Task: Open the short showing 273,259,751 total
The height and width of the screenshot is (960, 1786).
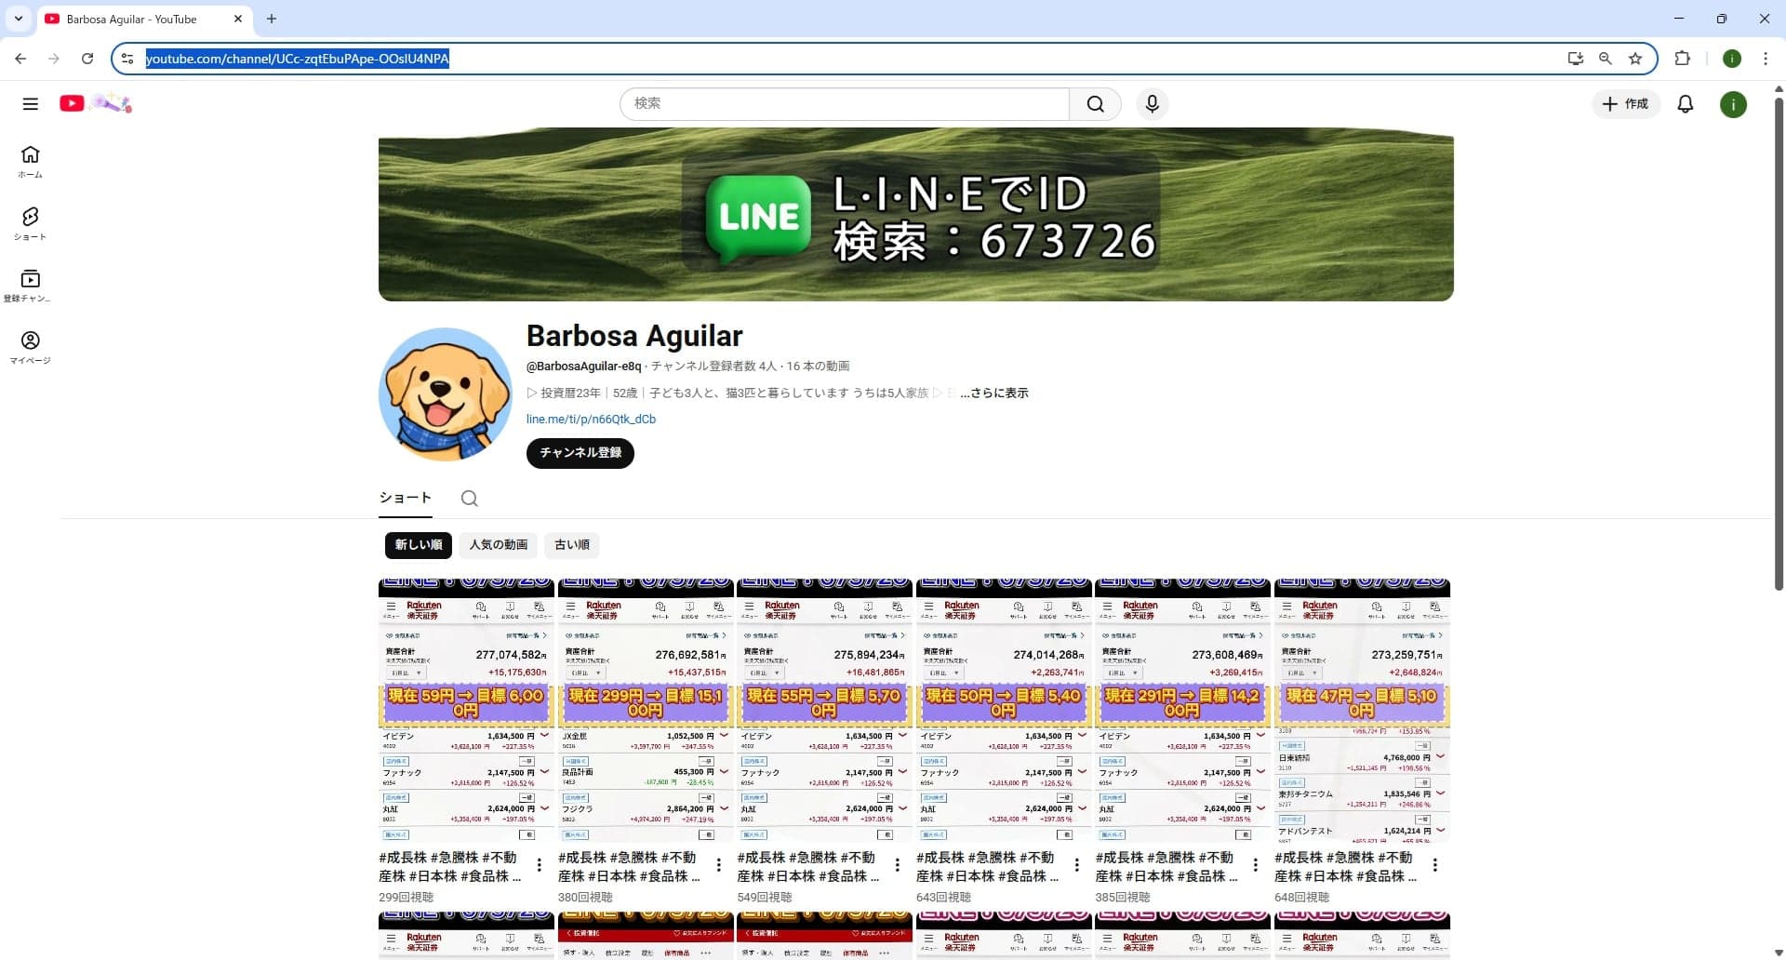Action: 1362,711
